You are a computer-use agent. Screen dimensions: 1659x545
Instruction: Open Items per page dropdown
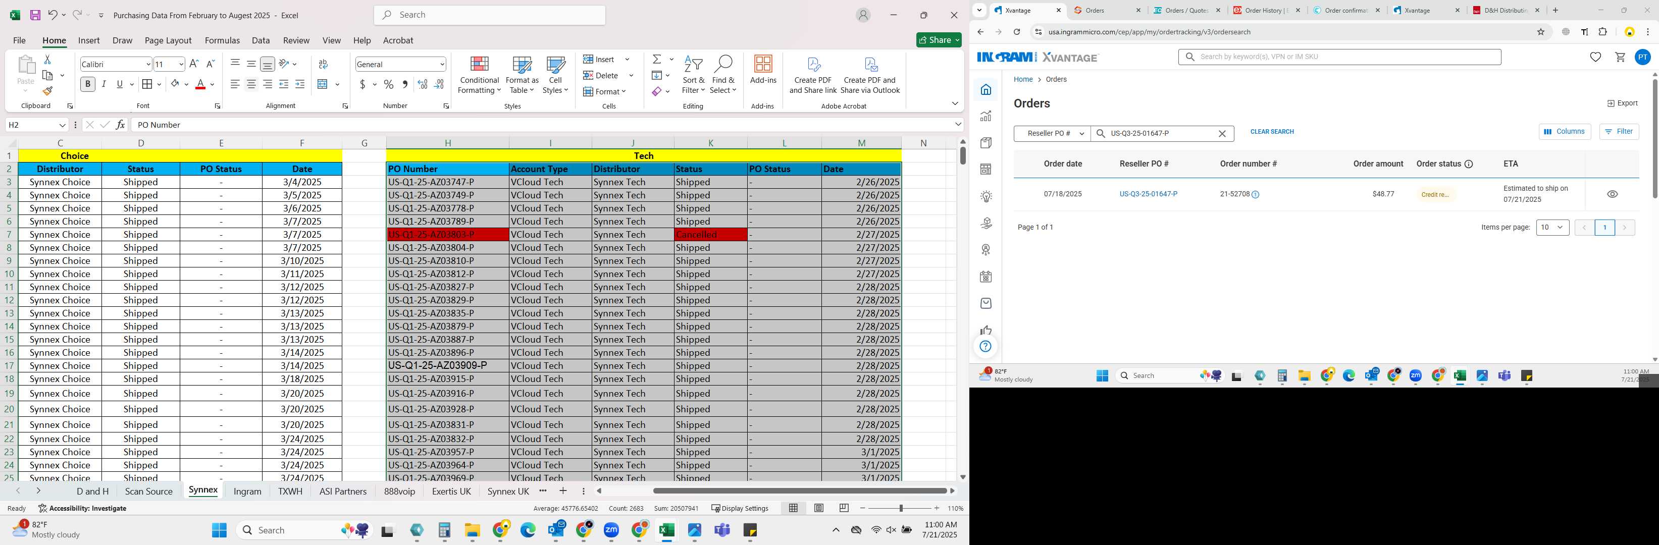pos(1552,227)
